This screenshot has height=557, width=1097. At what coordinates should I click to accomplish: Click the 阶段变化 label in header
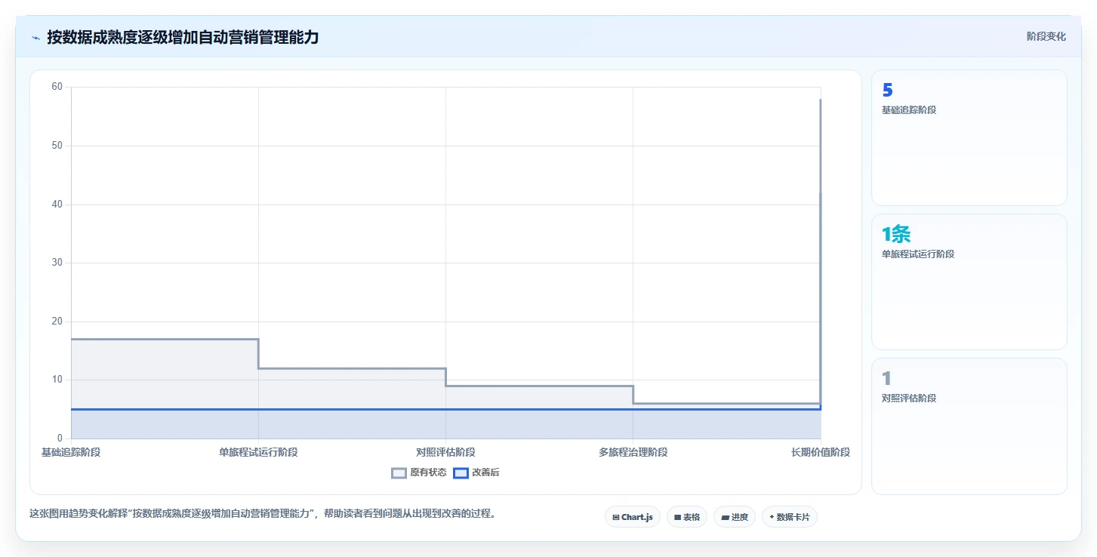tap(1046, 36)
